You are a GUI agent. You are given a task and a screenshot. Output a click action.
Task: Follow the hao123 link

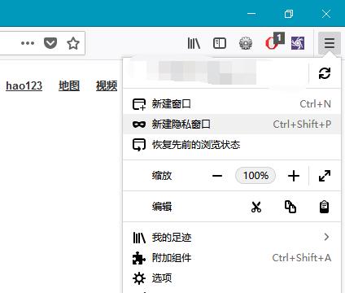24,85
